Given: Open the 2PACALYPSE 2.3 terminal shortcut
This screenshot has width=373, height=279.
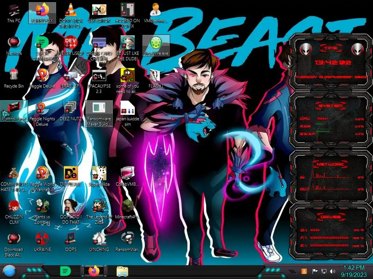Looking at the screenshot, I should [99, 81].
